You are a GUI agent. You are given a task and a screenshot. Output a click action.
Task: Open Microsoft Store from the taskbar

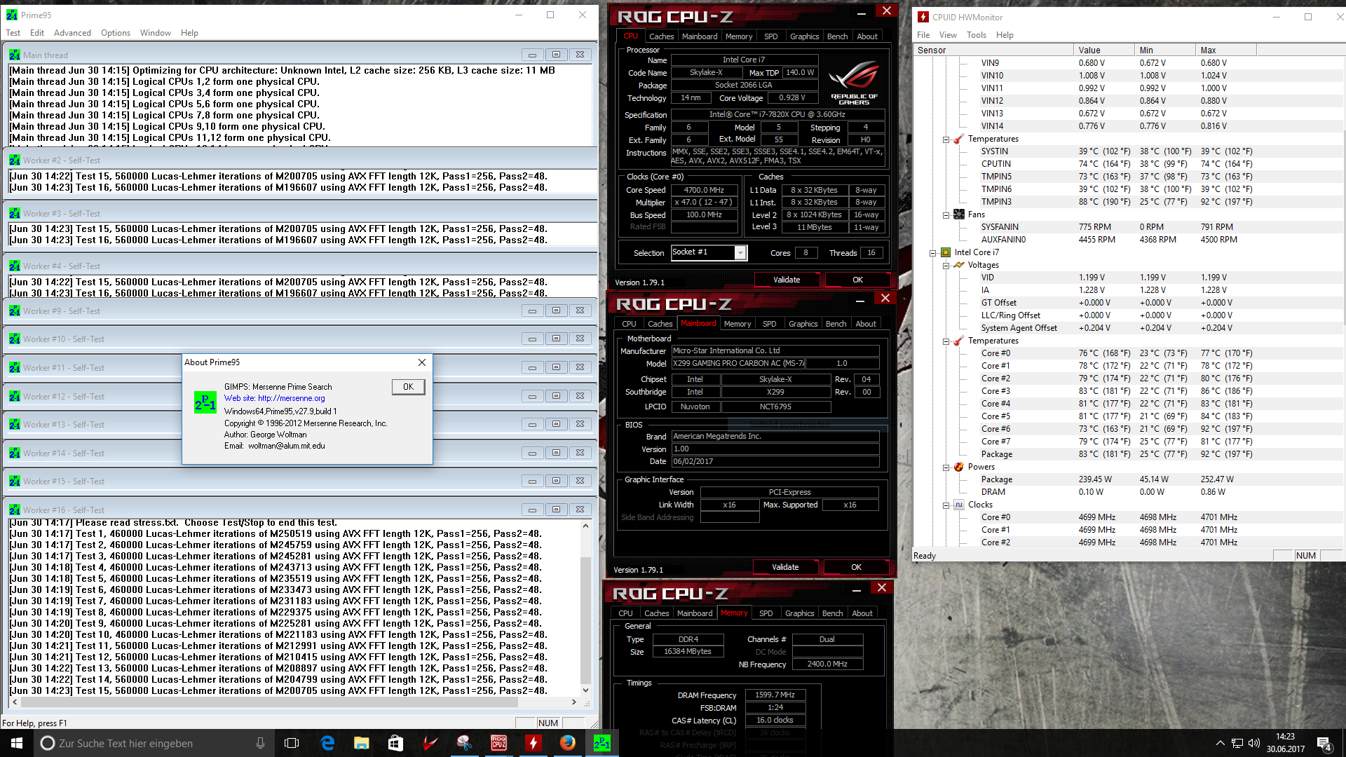(x=395, y=743)
